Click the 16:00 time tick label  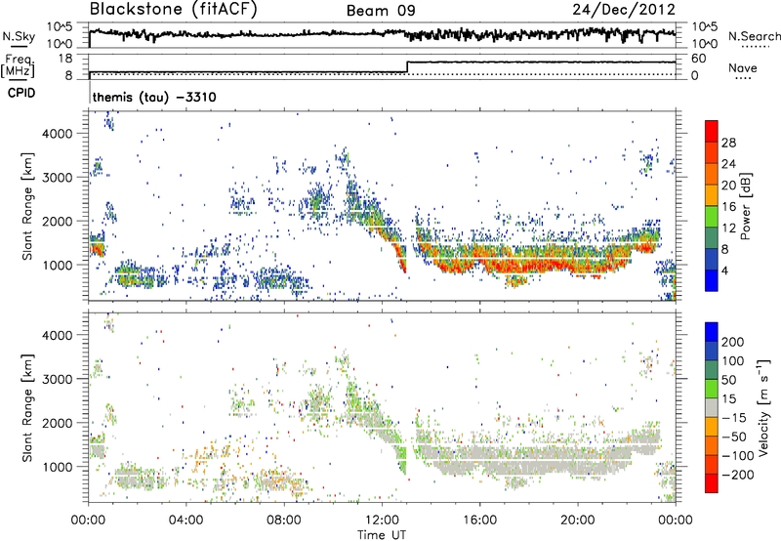tap(479, 520)
